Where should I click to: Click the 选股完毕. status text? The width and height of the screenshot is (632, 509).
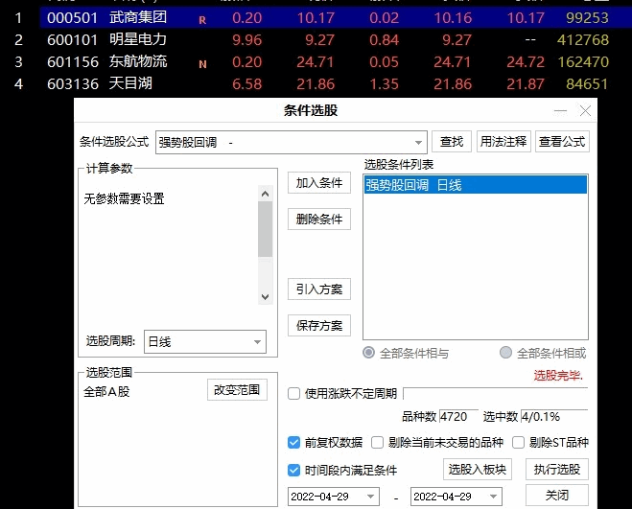[558, 375]
